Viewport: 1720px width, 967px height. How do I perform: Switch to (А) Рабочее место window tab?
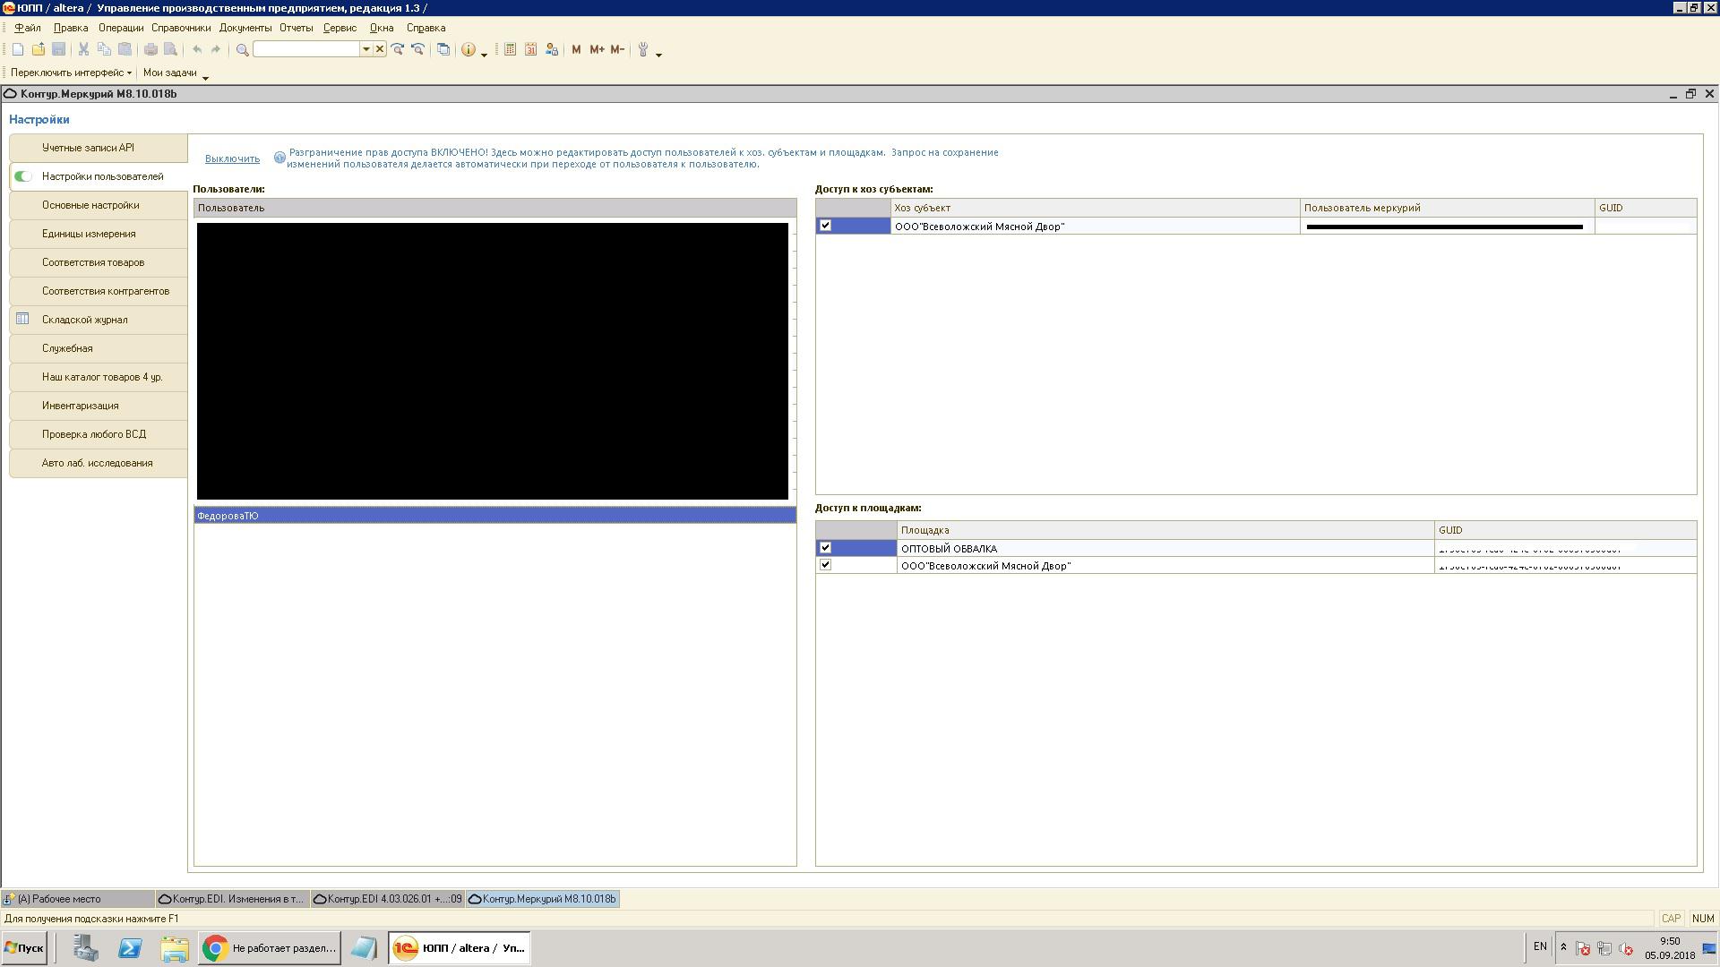click(78, 899)
